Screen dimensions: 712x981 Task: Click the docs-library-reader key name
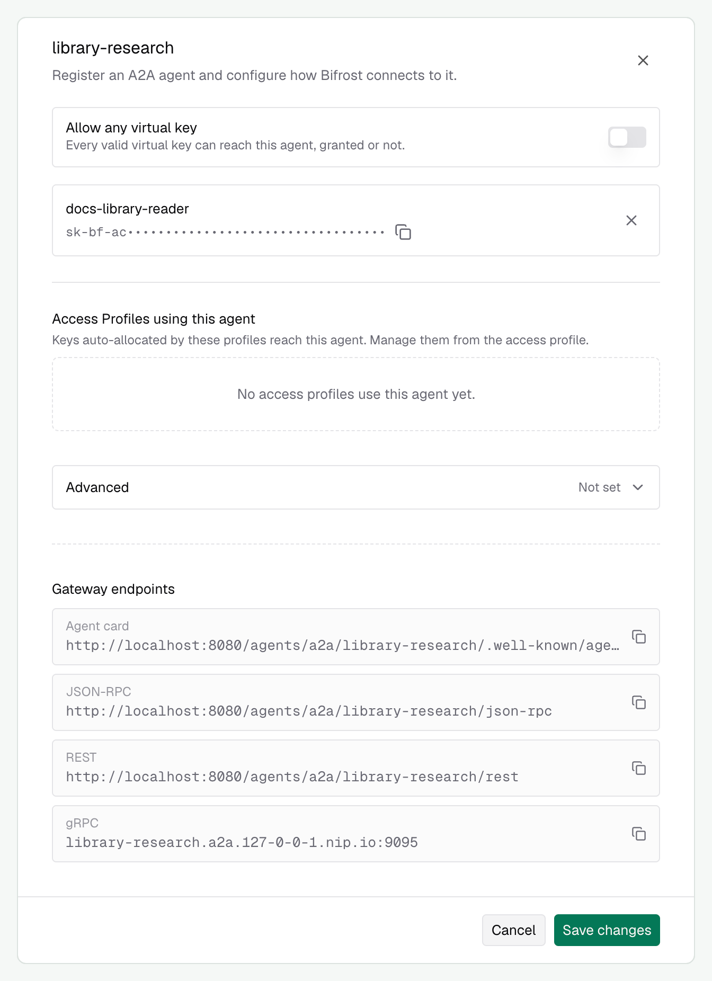[x=127, y=209]
